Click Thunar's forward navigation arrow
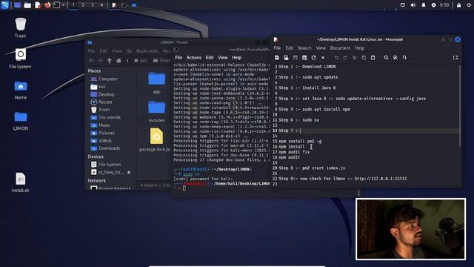Image resolution: width=474 pixels, height=267 pixels. [x=101, y=61]
